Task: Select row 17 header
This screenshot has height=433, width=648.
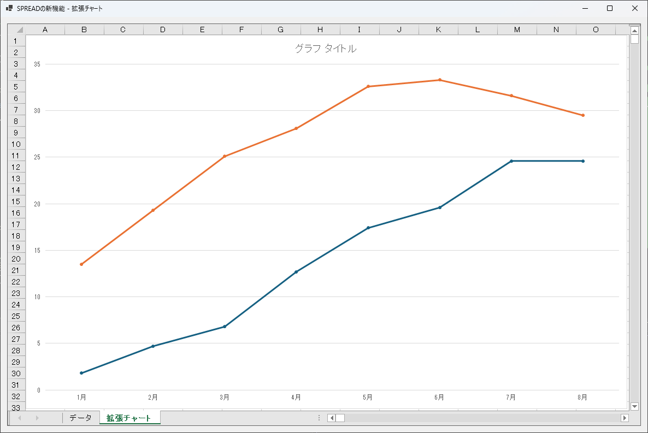Action: coord(16,224)
